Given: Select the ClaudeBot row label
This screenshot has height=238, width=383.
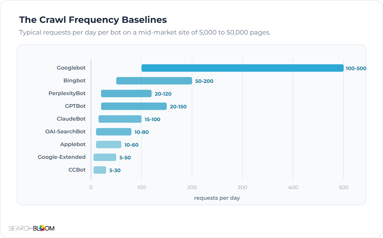Looking at the screenshot, I should [x=71, y=119].
